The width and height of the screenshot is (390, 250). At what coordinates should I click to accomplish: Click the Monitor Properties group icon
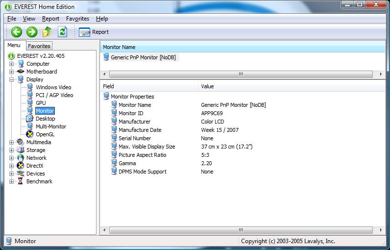point(106,96)
